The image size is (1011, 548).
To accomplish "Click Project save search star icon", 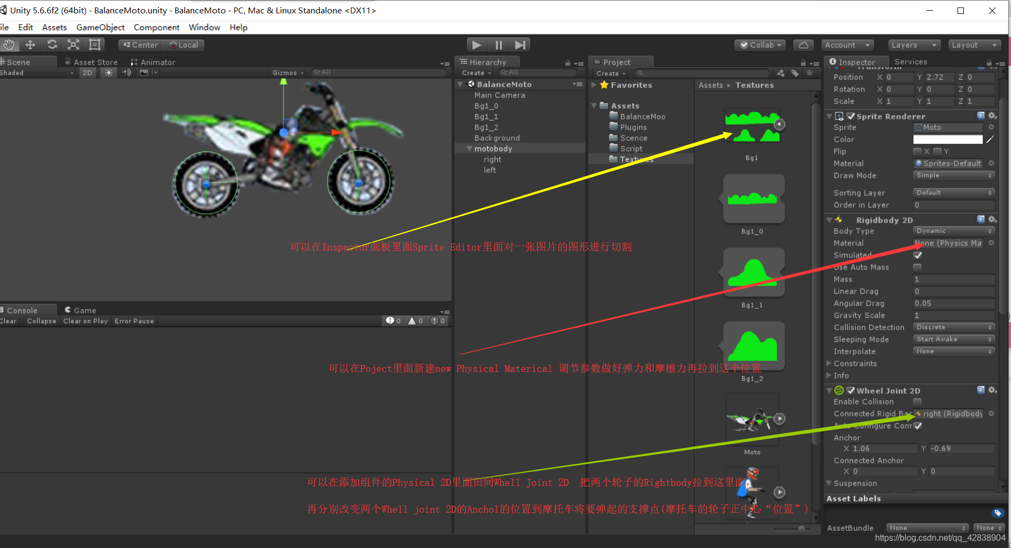I will pyautogui.click(x=809, y=73).
